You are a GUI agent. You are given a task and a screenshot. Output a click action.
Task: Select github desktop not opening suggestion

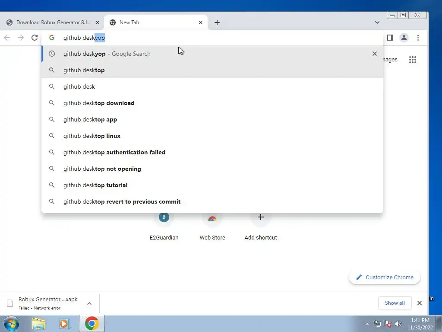[x=212, y=169]
